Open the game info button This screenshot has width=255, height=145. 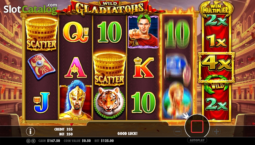tap(30, 131)
